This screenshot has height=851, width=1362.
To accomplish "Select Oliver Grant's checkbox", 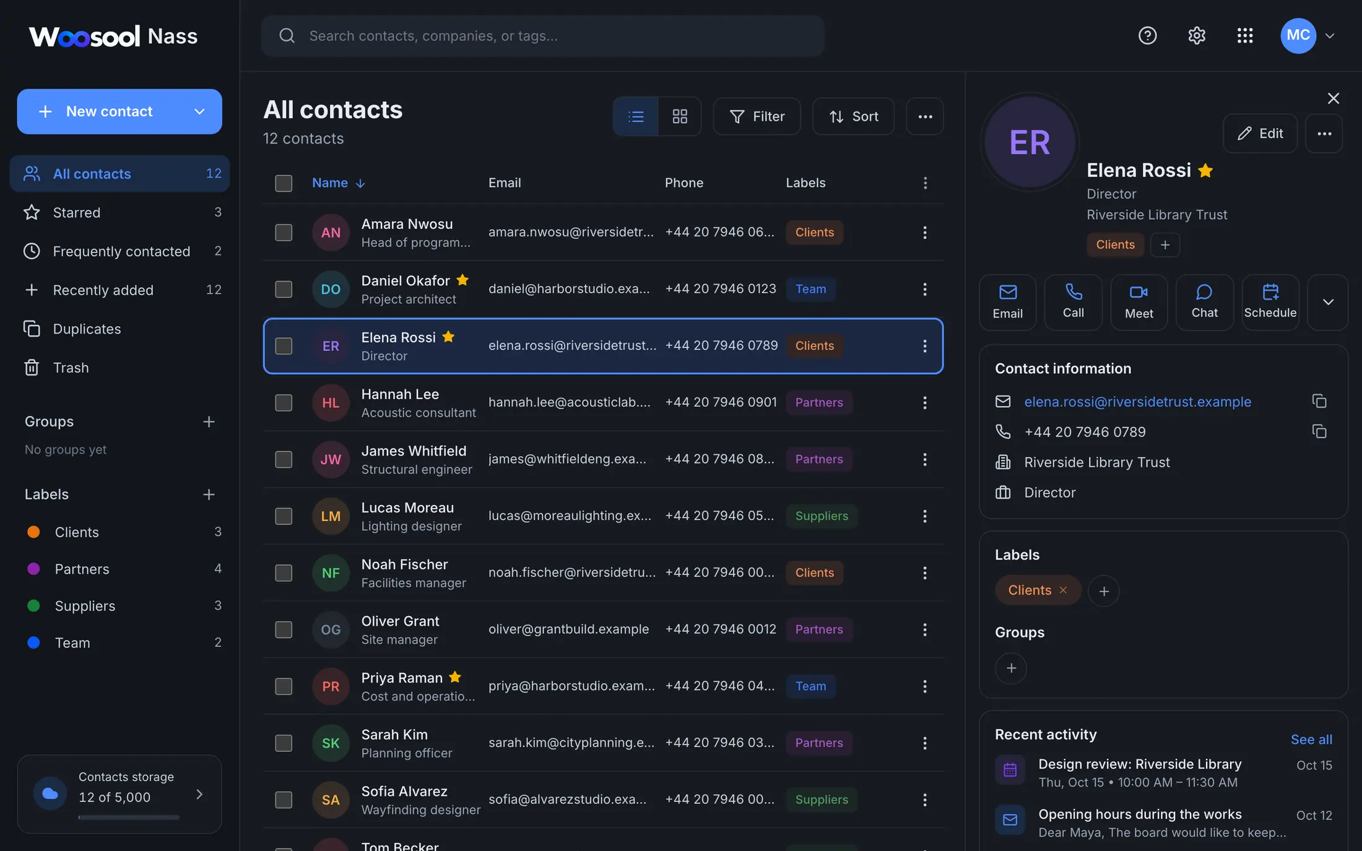I will click(284, 629).
